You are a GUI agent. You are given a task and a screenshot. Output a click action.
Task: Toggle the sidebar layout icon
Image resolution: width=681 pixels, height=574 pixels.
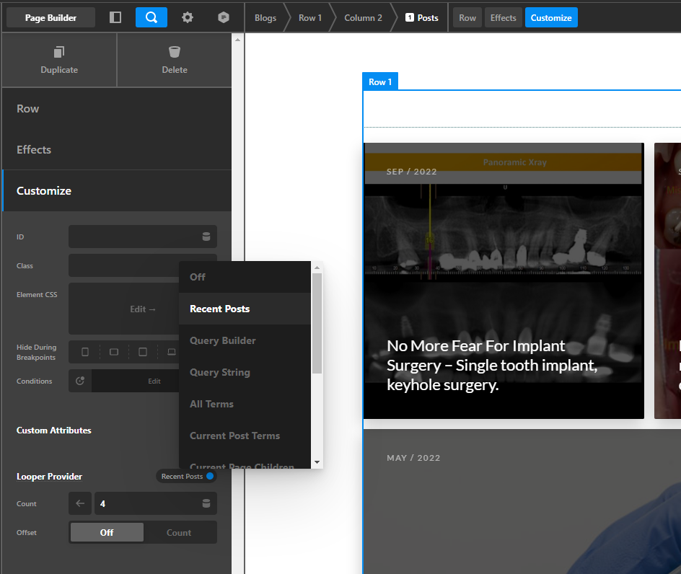tap(115, 17)
